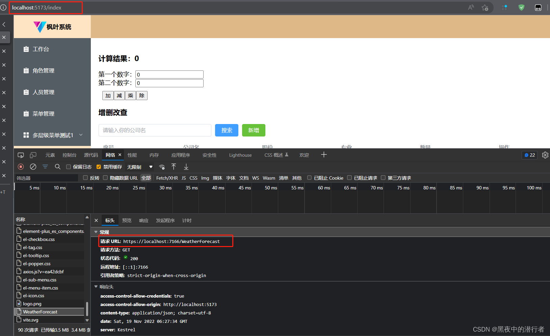Select logo.png request in the list
The height and width of the screenshot is (336, 550).
point(50,304)
